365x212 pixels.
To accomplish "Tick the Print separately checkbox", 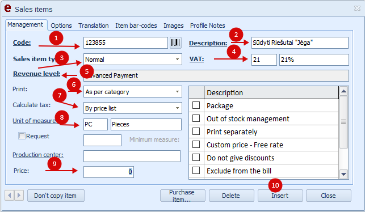I will click(x=196, y=132).
